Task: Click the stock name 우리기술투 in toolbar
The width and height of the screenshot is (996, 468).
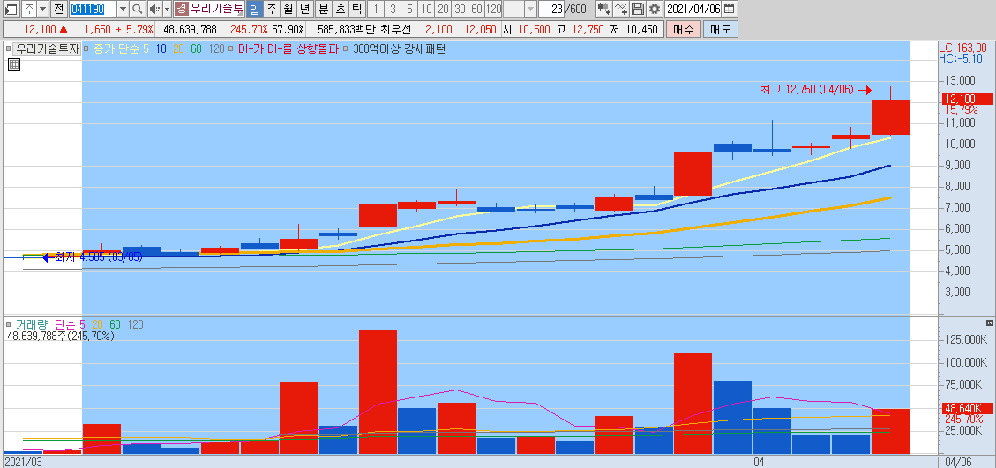Action: coord(217,9)
